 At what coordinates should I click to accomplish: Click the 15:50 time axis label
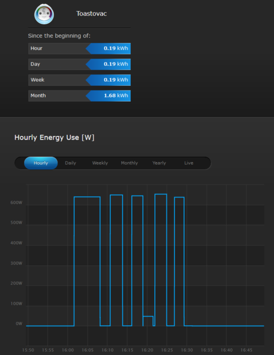coord(28,350)
